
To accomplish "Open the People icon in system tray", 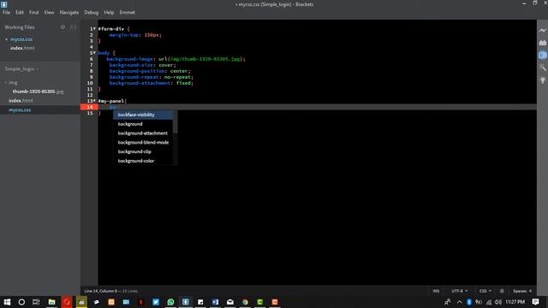I will tap(447, 302).
